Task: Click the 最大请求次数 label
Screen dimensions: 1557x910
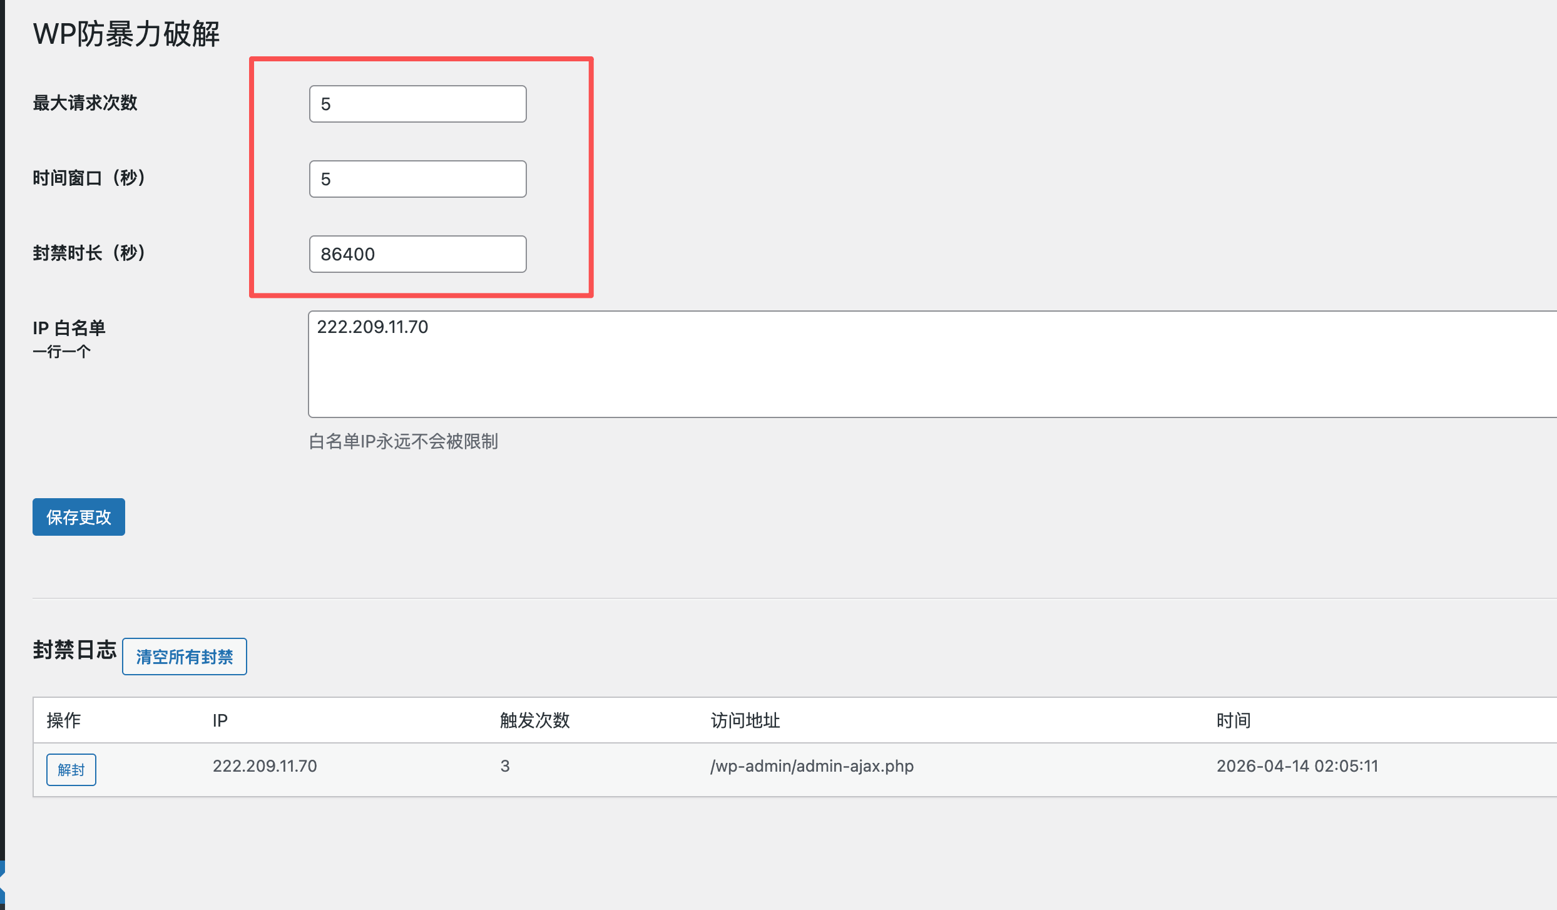Action: (x=85, y=103)
